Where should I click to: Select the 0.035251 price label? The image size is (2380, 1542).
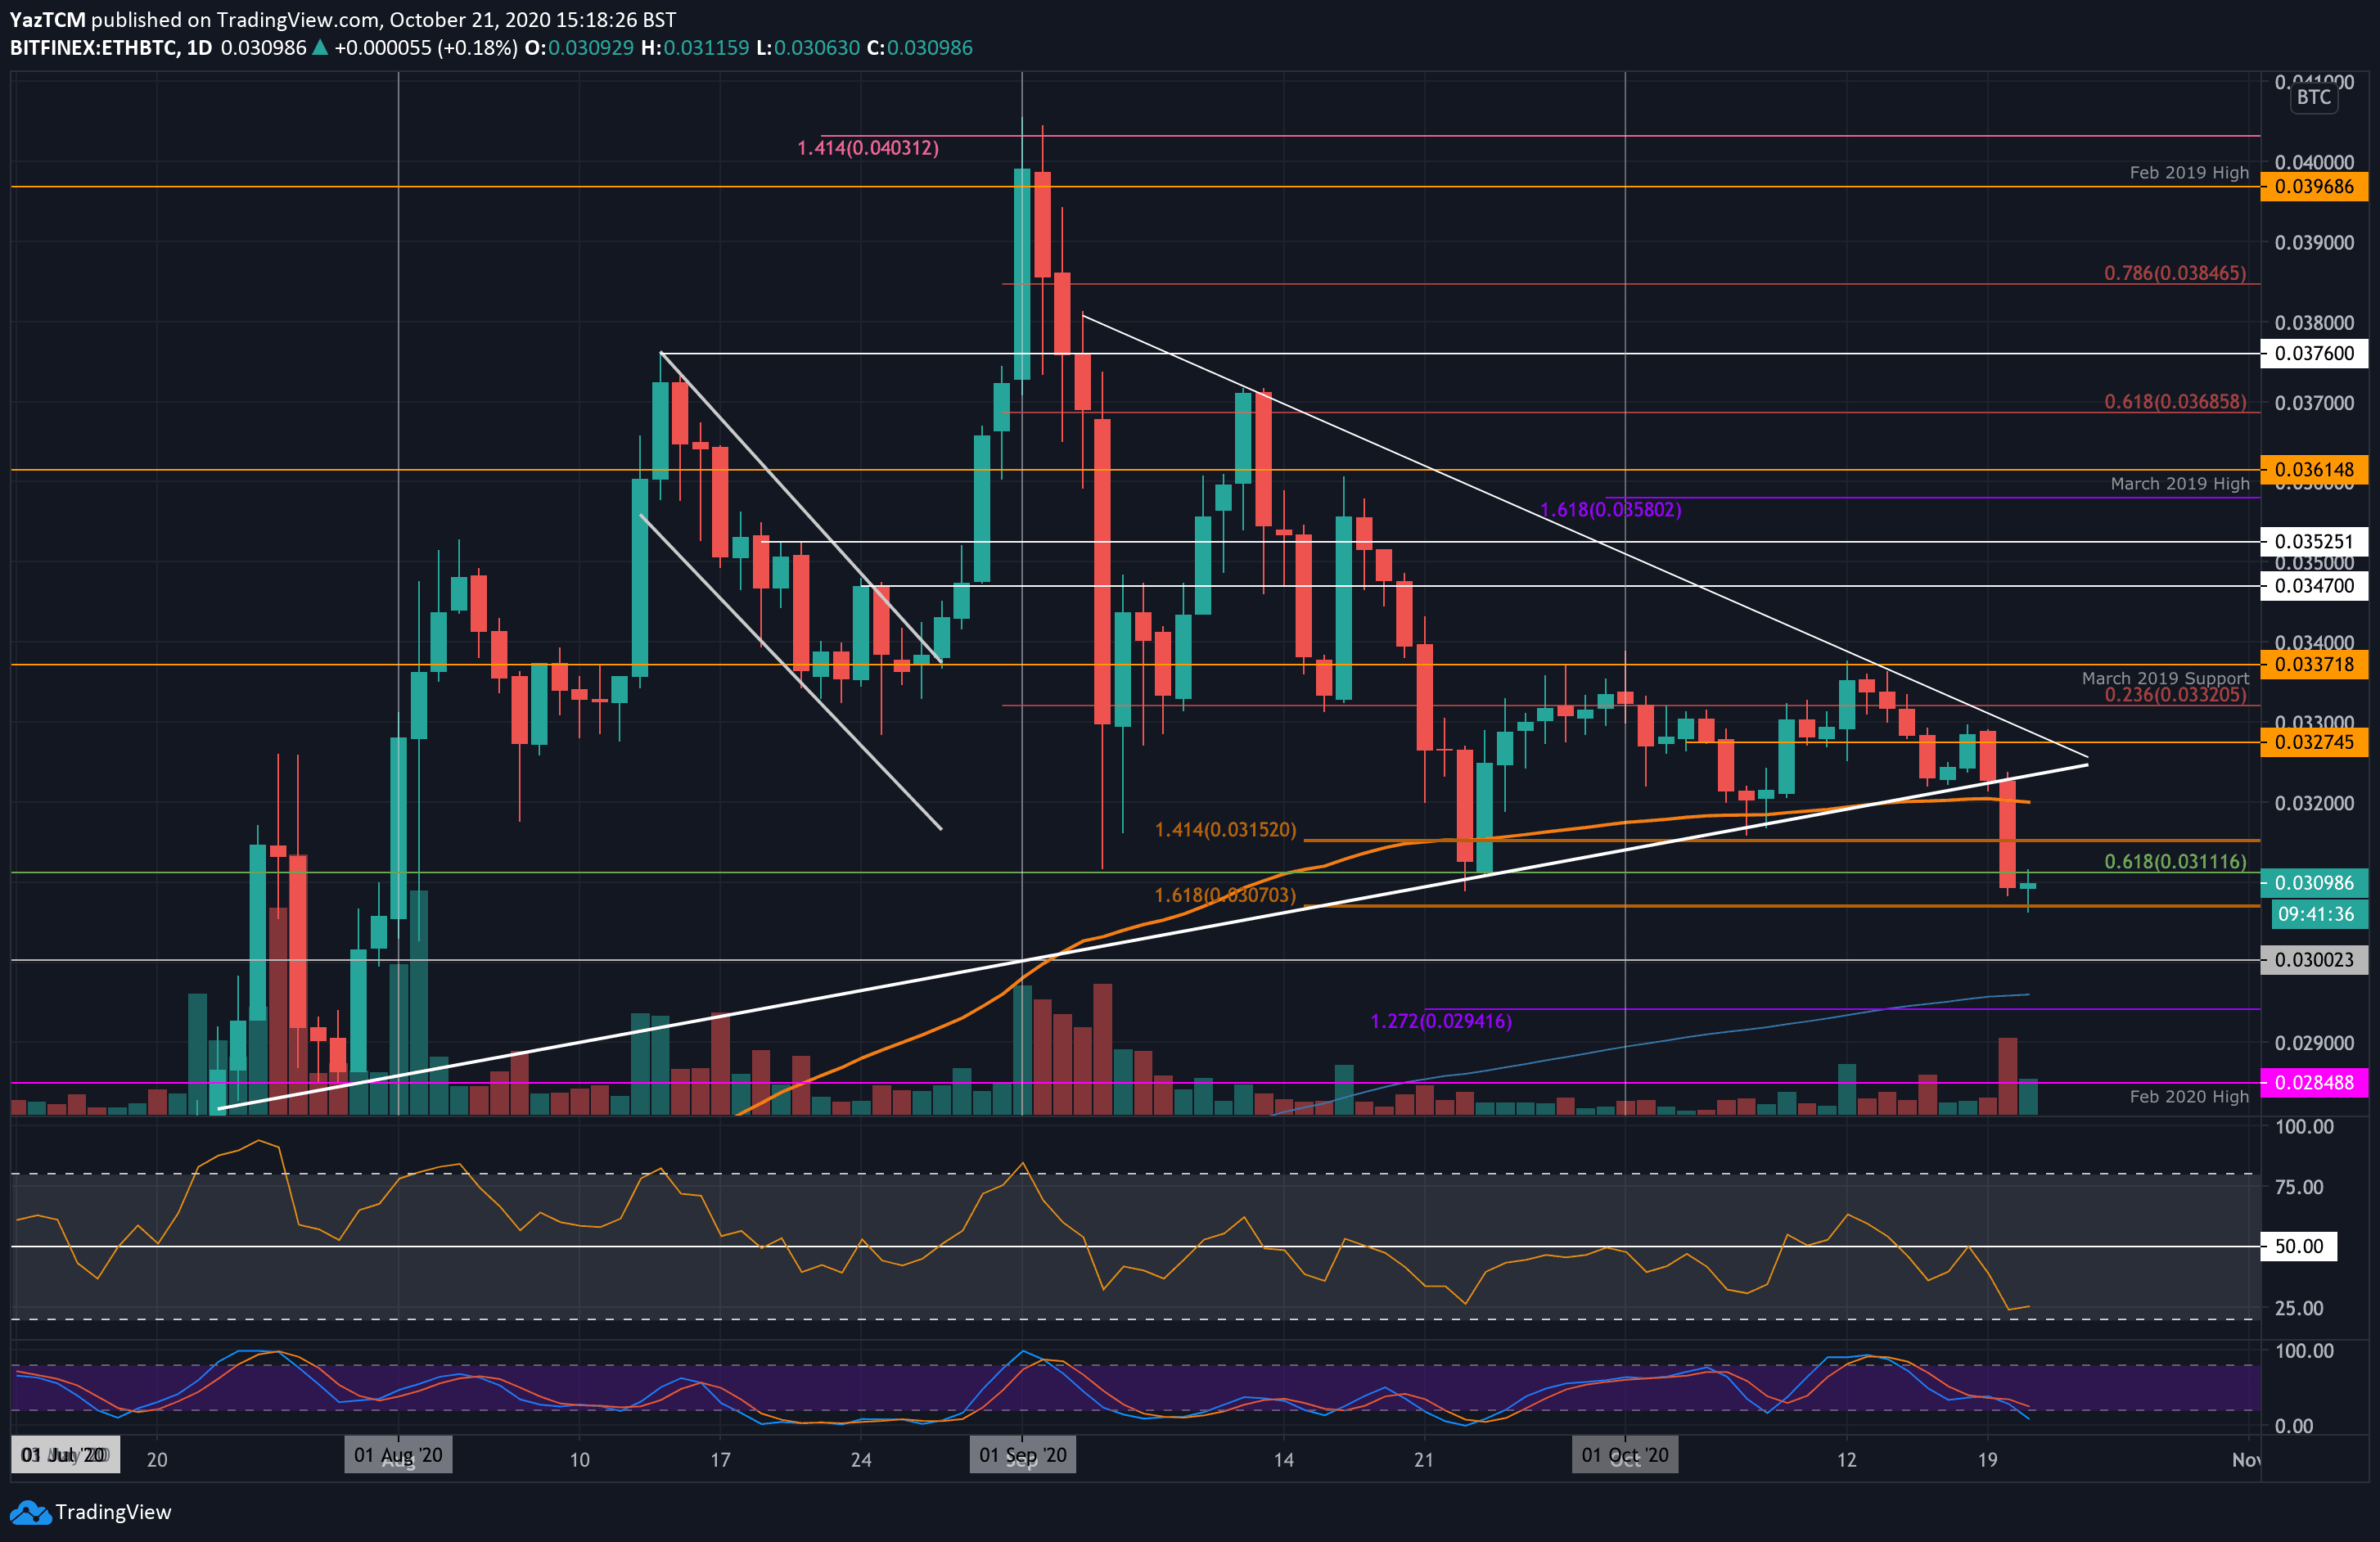(x=2314, y=542)
